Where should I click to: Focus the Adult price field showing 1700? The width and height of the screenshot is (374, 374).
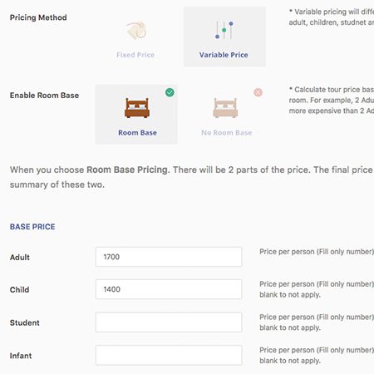[x=169, y=257]
